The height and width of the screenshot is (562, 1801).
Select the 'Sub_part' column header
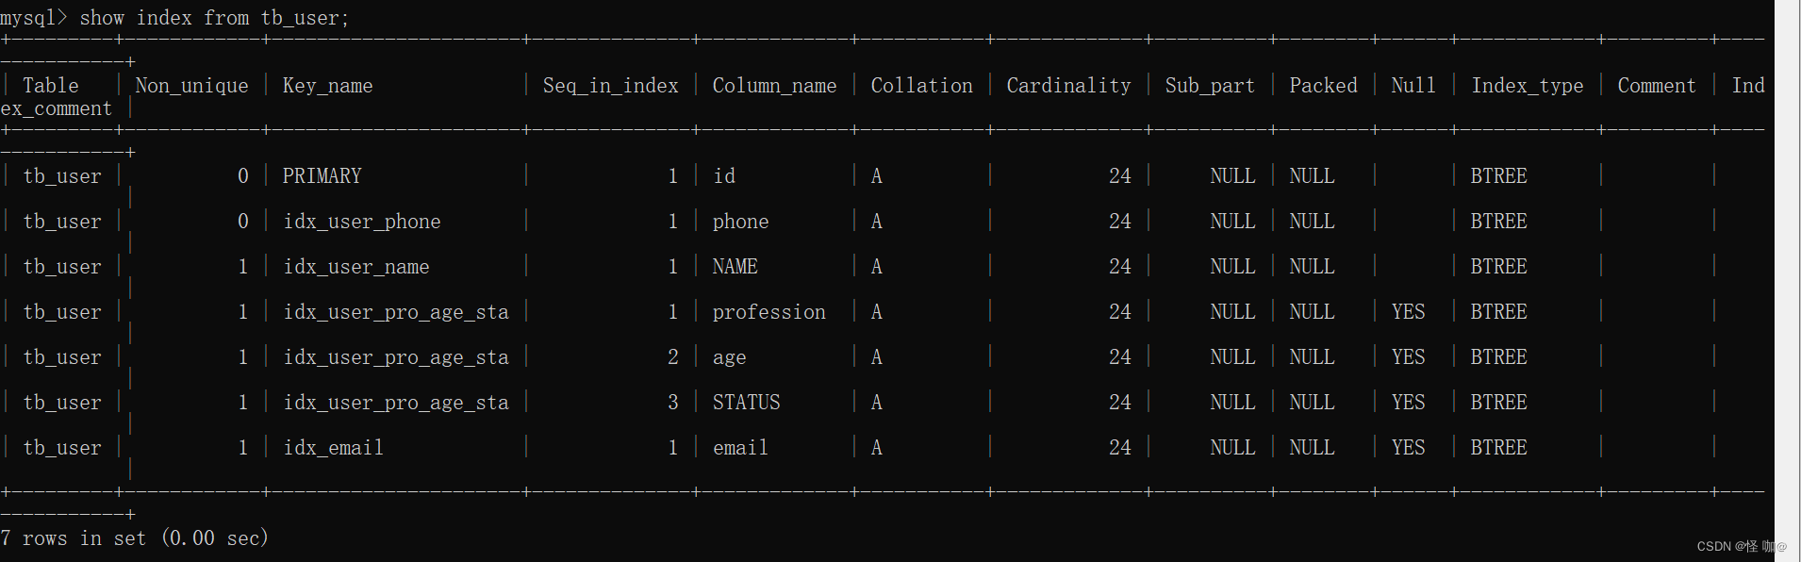tap(1210, 86)
